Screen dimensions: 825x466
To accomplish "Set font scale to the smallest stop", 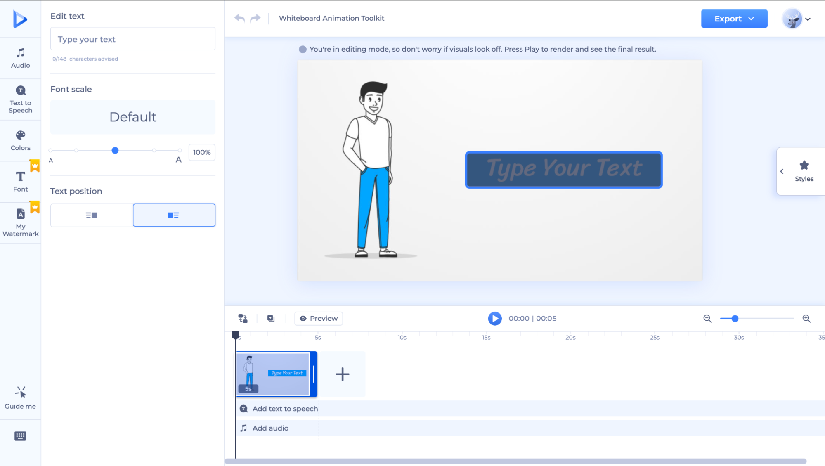I will (50, 151).
